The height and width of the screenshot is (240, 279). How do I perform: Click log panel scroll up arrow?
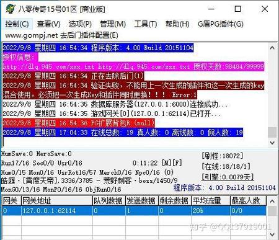272,48
